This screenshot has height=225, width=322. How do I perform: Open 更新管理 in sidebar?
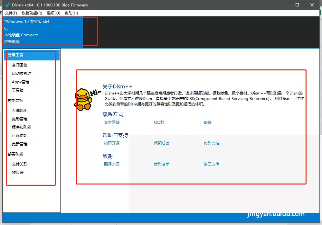click(20, 144)
